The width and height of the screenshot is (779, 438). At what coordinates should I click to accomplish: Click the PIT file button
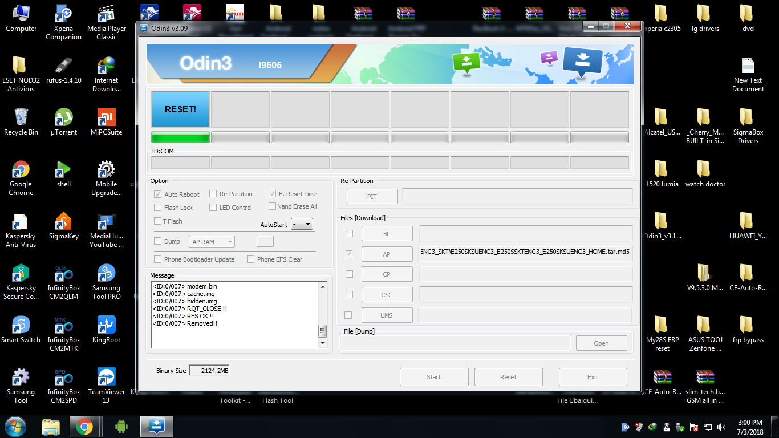pyautogui.click(x=372, y=197)
